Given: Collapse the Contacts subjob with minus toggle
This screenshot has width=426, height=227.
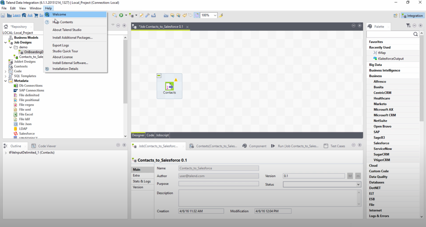Looking at the screenshot, I should [x=159, y=76].
